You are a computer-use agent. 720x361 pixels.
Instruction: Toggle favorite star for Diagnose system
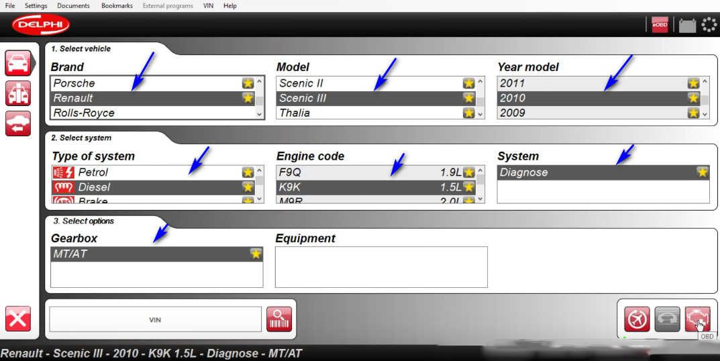(702, 172)
